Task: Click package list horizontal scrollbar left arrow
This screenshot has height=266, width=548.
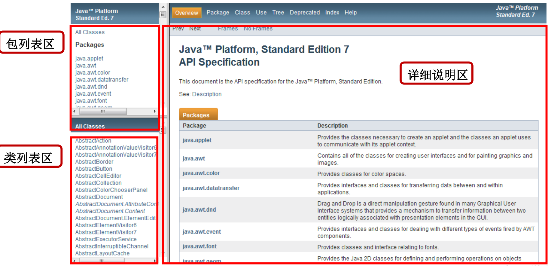Action: click(75, 111)
